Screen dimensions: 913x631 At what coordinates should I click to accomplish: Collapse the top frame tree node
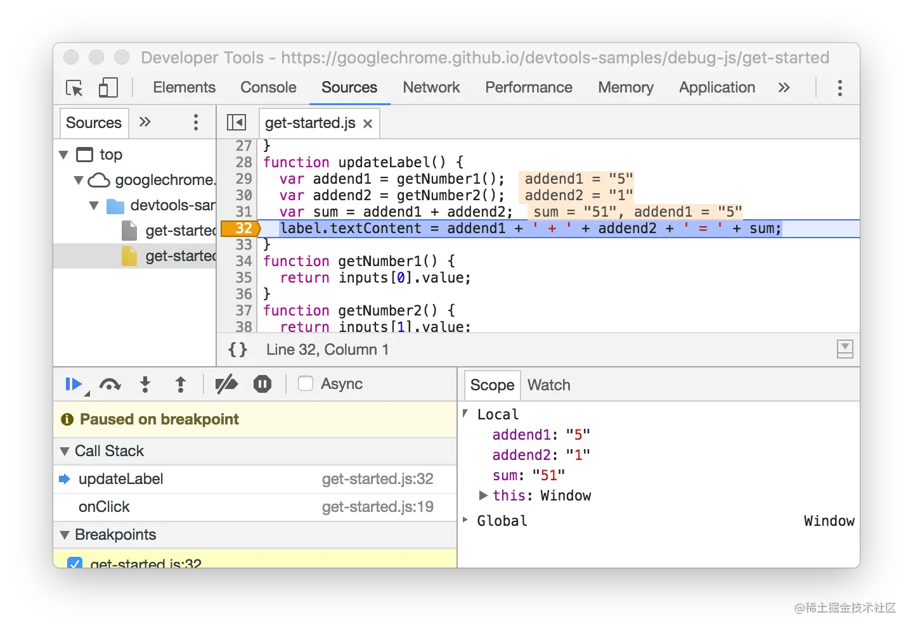[63, 155]
